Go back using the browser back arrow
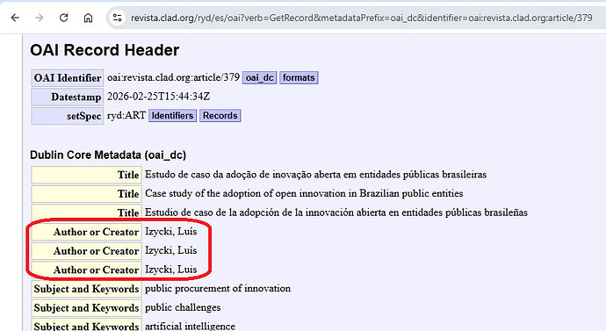The height and width of the screenshot is (331, 606). [15, 18]
